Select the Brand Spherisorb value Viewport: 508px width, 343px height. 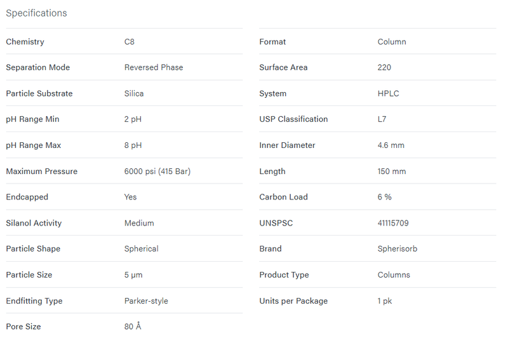pyautogui.click(x=398, y=248)
